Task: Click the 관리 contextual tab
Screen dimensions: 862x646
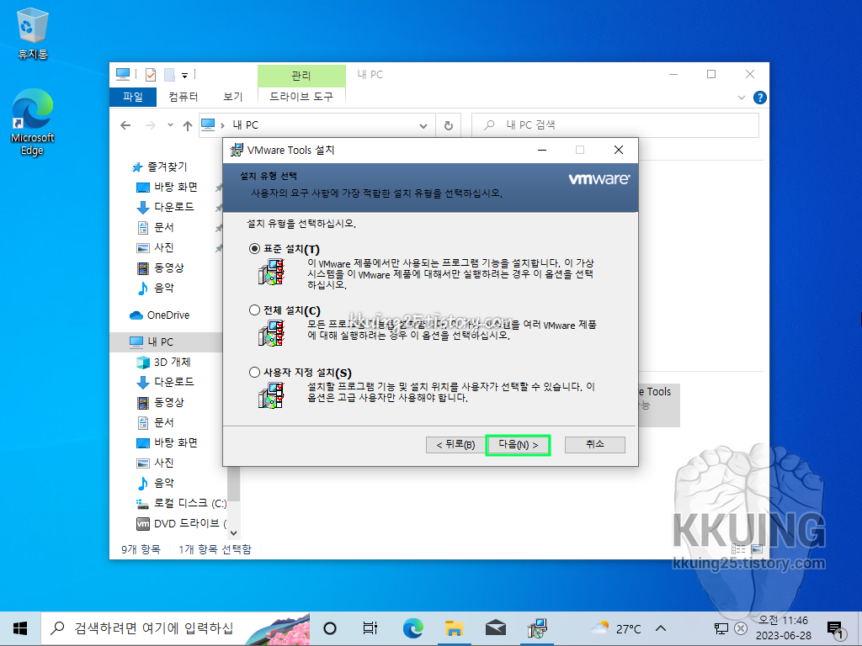Action: pyautogui.click(x=301, y=76)
